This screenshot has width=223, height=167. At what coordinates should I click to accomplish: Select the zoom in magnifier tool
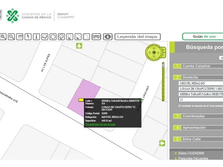(x=3, y=37)
